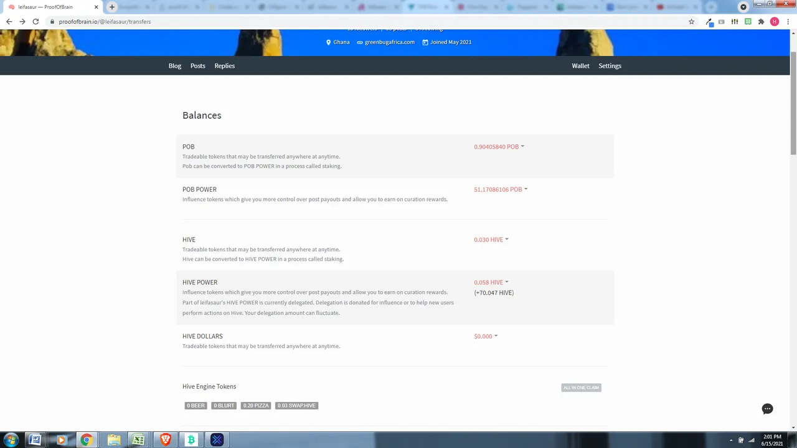This screenshot has height=448, width=797.
Task: Open Brave browser from the taskbar
Action: tap(165, 440)
